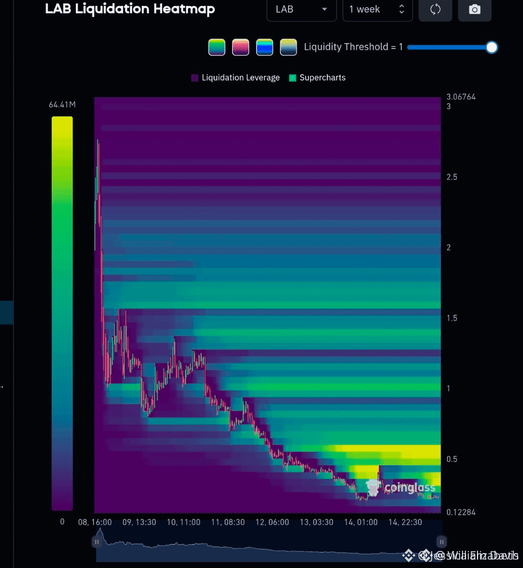Click the Liquidity Threshold slider handle
Screen dimensions: 523x568
click(492, 47)
